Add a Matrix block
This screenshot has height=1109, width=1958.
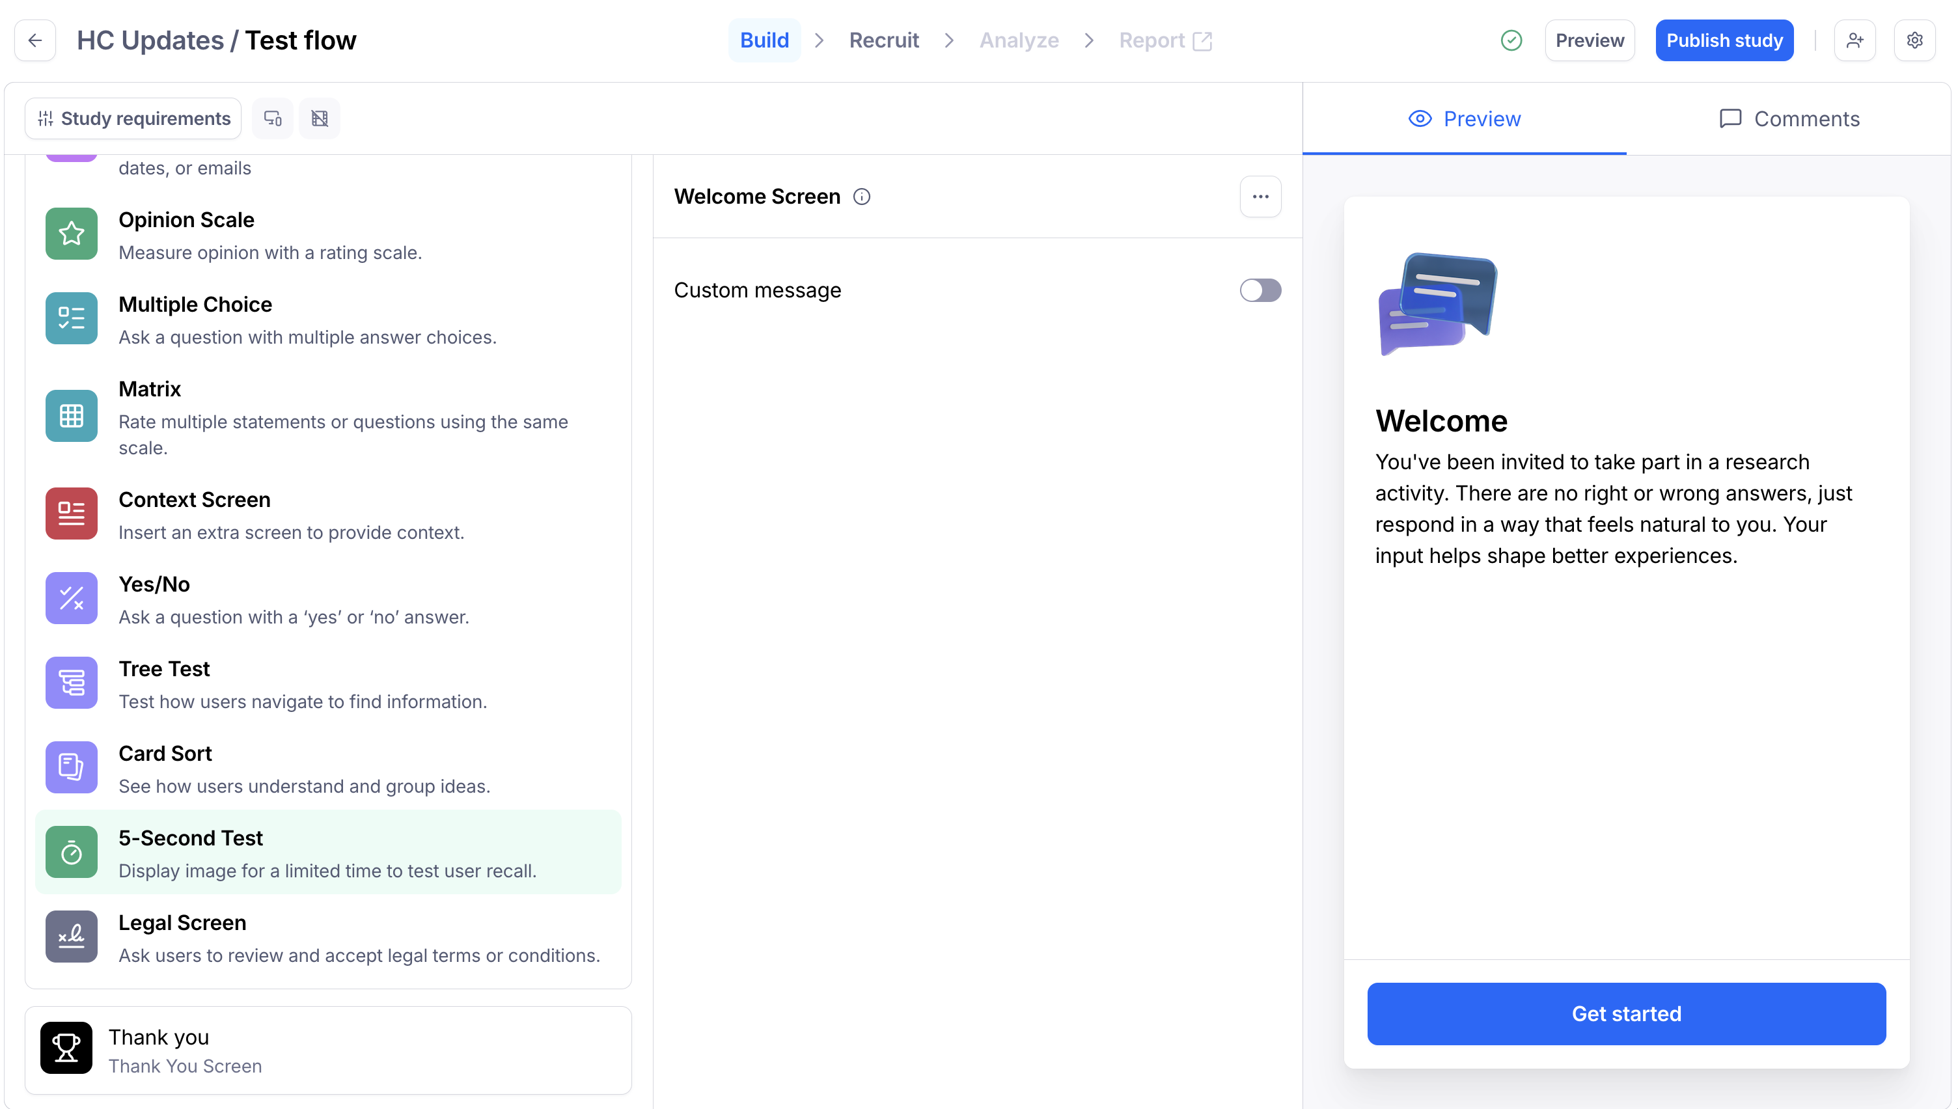328,416
